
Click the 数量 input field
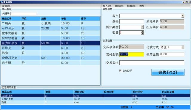(130, 32)
